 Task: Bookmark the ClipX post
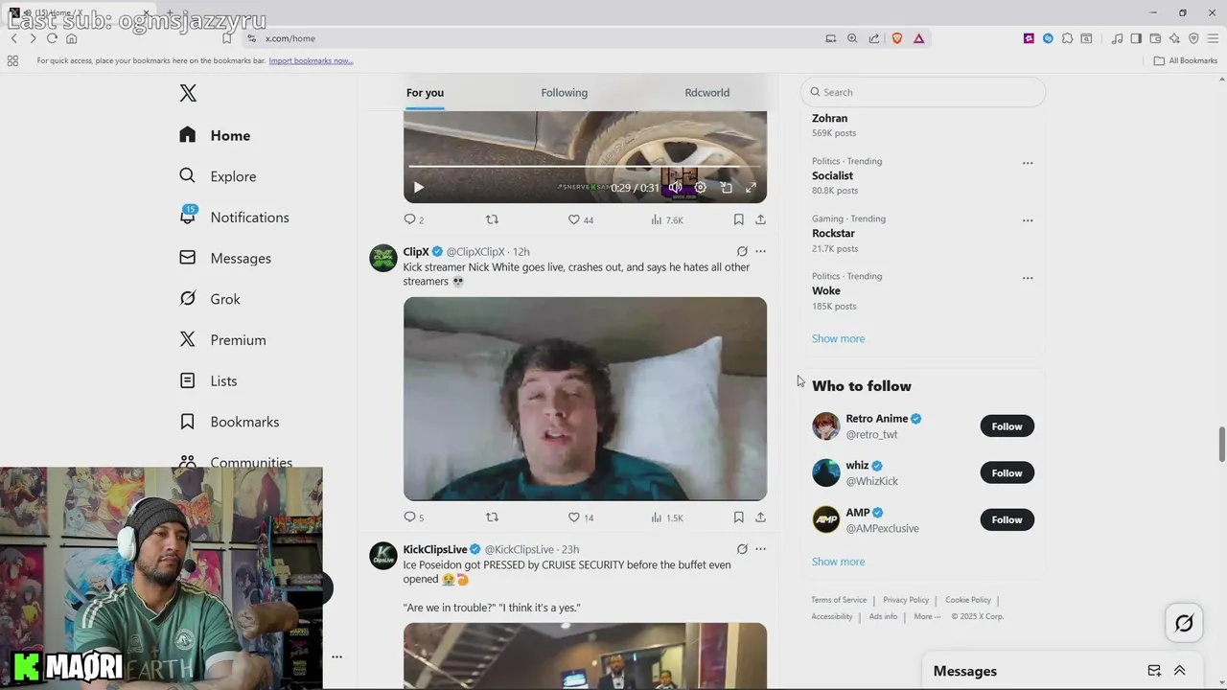point(738,517)
